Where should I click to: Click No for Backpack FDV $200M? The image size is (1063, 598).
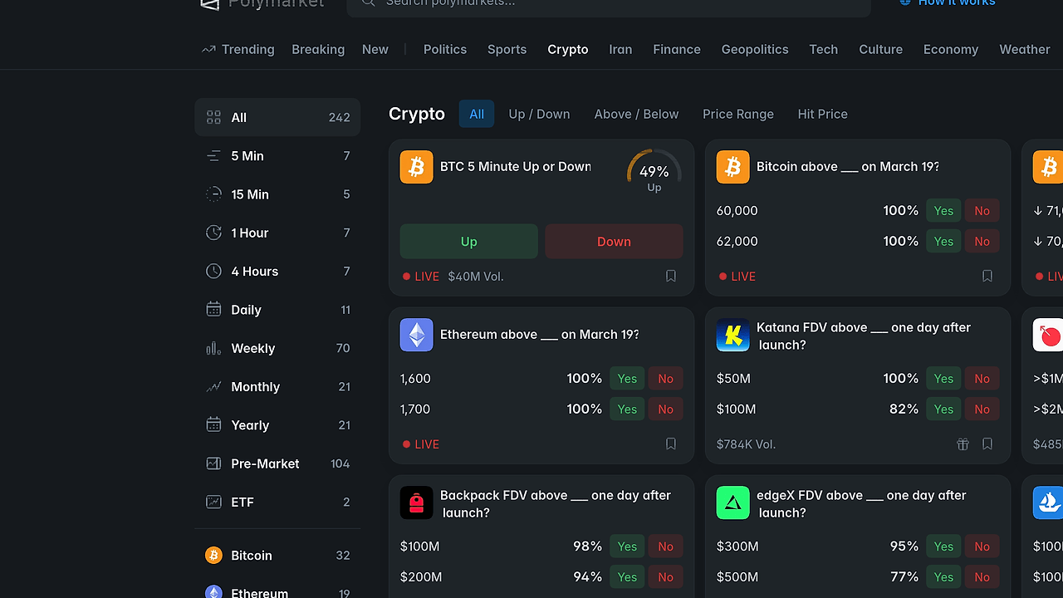666,577
